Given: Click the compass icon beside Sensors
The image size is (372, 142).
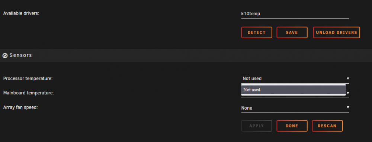Looking at the screenshot, I should (x=5, y=55).
